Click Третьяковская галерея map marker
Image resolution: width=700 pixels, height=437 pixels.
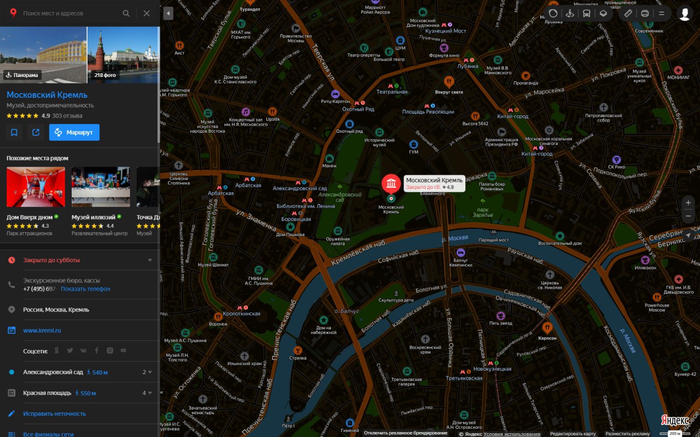407,371
